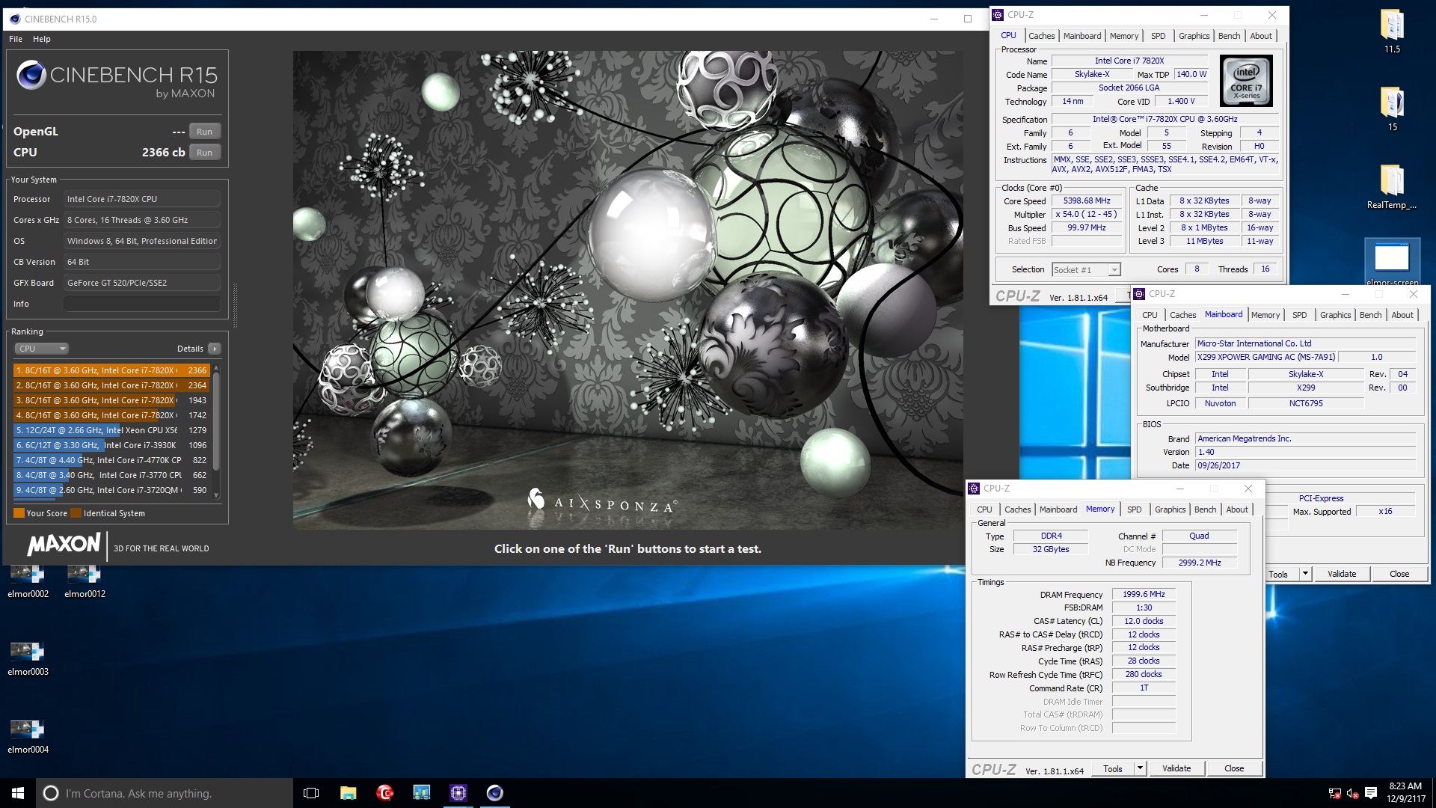Click the Cortana search box
Image resolution: width=1436 pixels, height=808 pixels.
[165, 793]
